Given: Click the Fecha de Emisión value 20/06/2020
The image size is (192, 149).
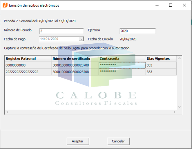Looking at the screenshot, I should (128, 39).
